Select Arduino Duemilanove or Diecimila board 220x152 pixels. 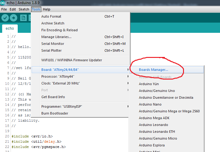click(x=167, y=98)
